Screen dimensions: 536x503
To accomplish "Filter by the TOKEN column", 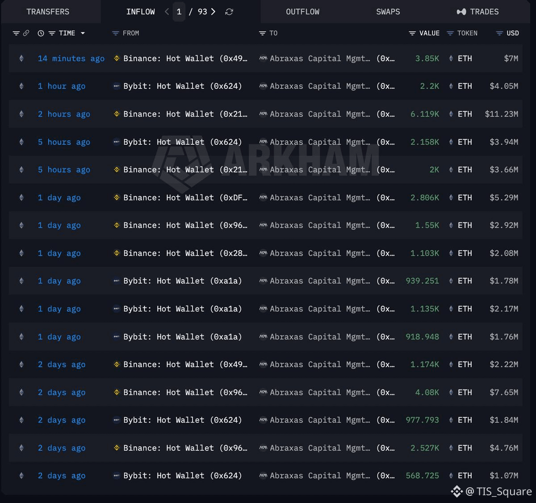I will (x=450, y=33).
